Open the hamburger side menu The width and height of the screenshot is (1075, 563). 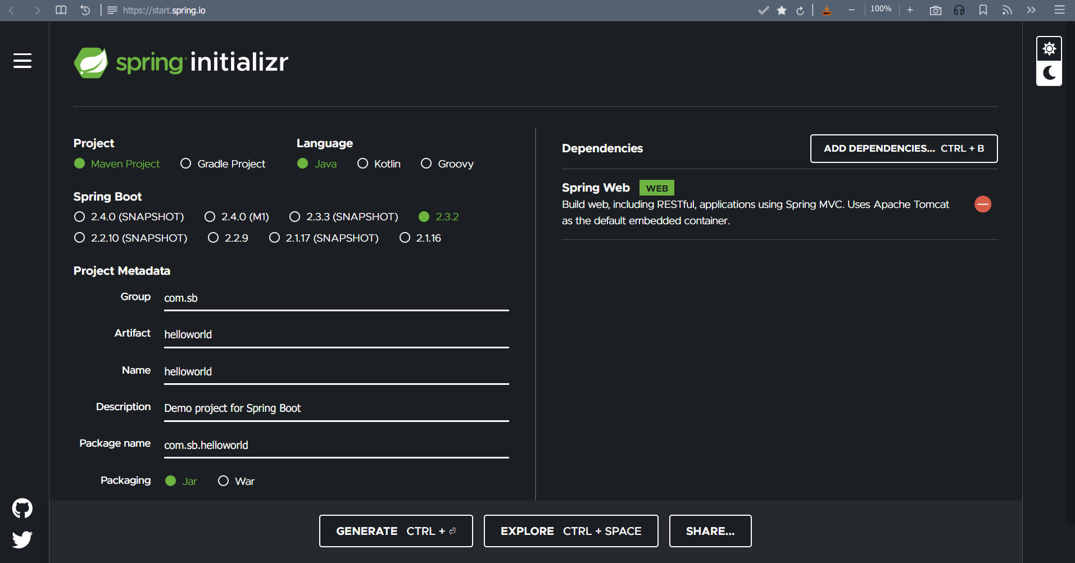pyautogui.click(x=22, y=61)
